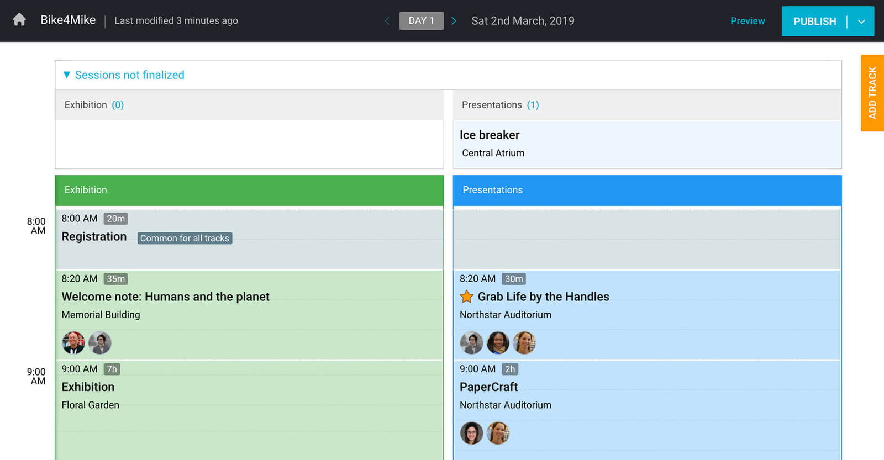Open the Preview link
Screen dimensions: 884x460
(x=748, y=21)
